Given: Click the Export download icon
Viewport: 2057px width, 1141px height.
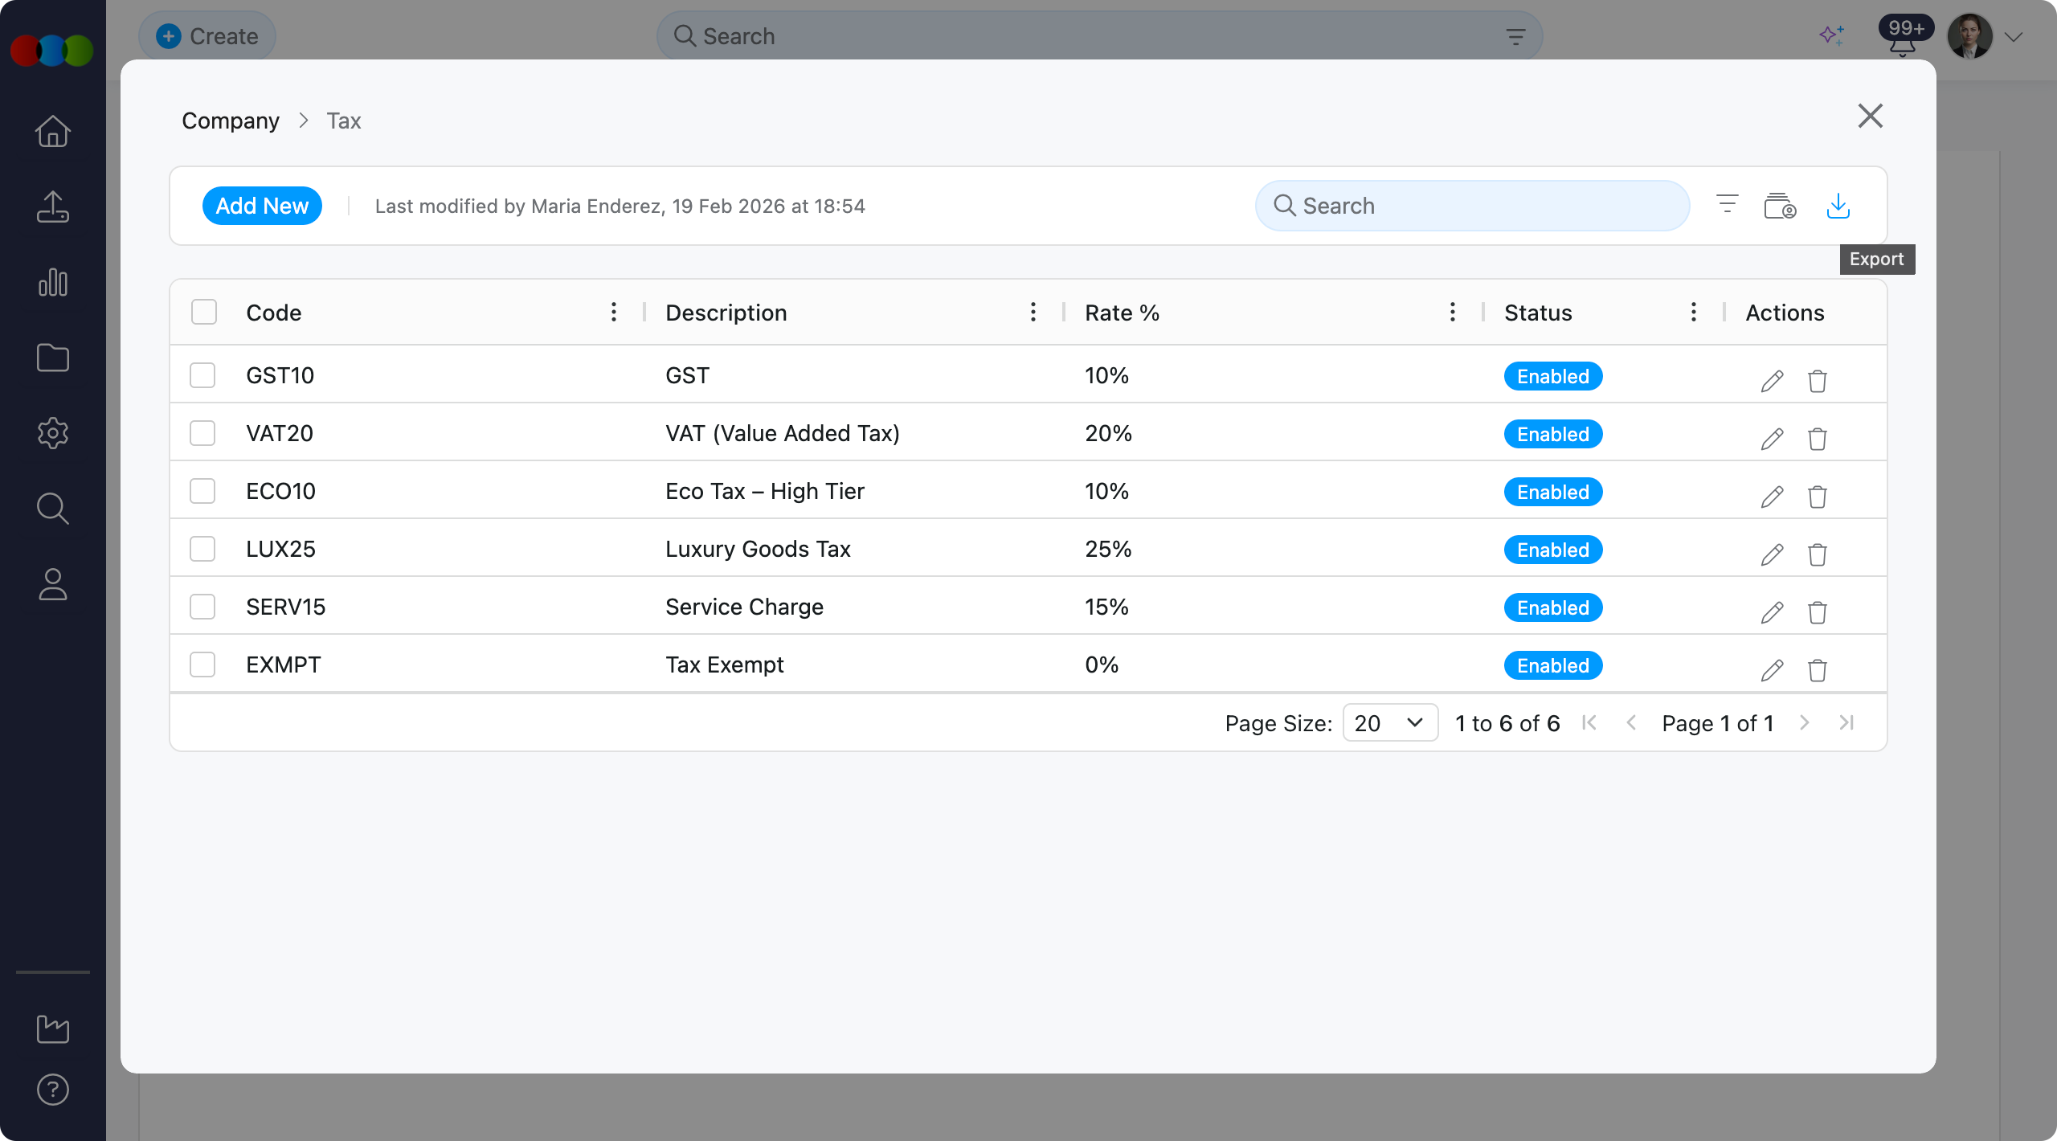Looking at the screenshot, I should 1838,207.
